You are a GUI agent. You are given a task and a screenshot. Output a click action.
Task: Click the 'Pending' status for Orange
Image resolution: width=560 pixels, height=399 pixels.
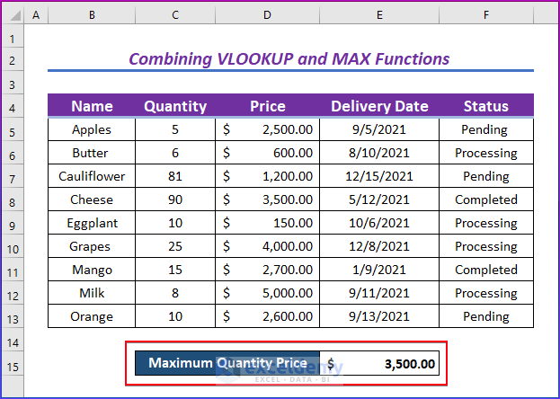[485, 316]
